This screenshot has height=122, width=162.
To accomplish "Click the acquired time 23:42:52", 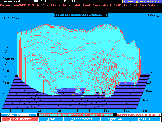I will click(42, 1).
